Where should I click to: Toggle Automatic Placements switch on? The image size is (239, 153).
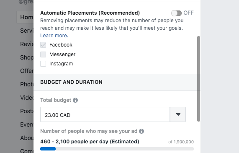[176, 13]
